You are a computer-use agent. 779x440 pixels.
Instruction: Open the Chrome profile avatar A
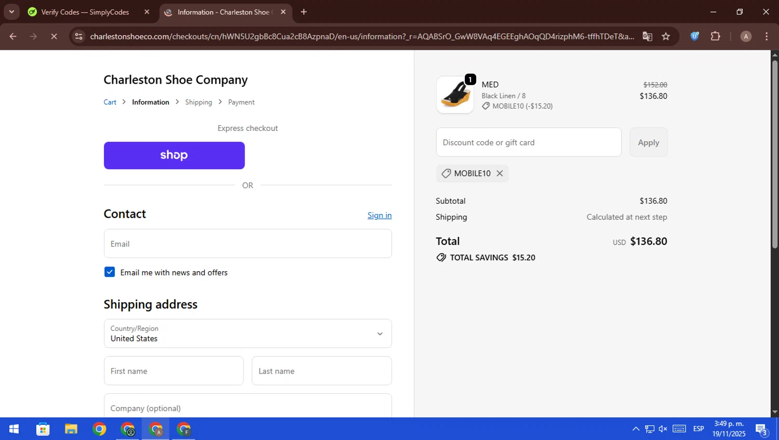tap(746, 36)
